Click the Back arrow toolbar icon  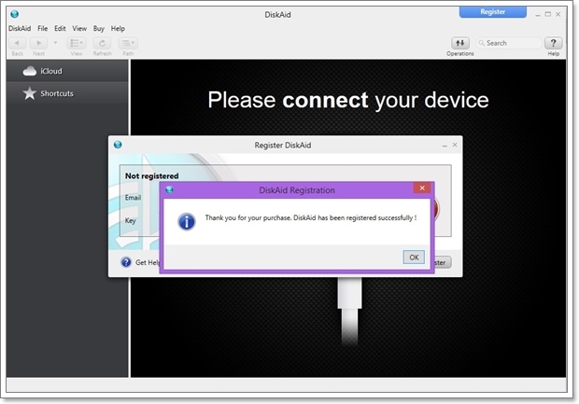tap(17, 43)
